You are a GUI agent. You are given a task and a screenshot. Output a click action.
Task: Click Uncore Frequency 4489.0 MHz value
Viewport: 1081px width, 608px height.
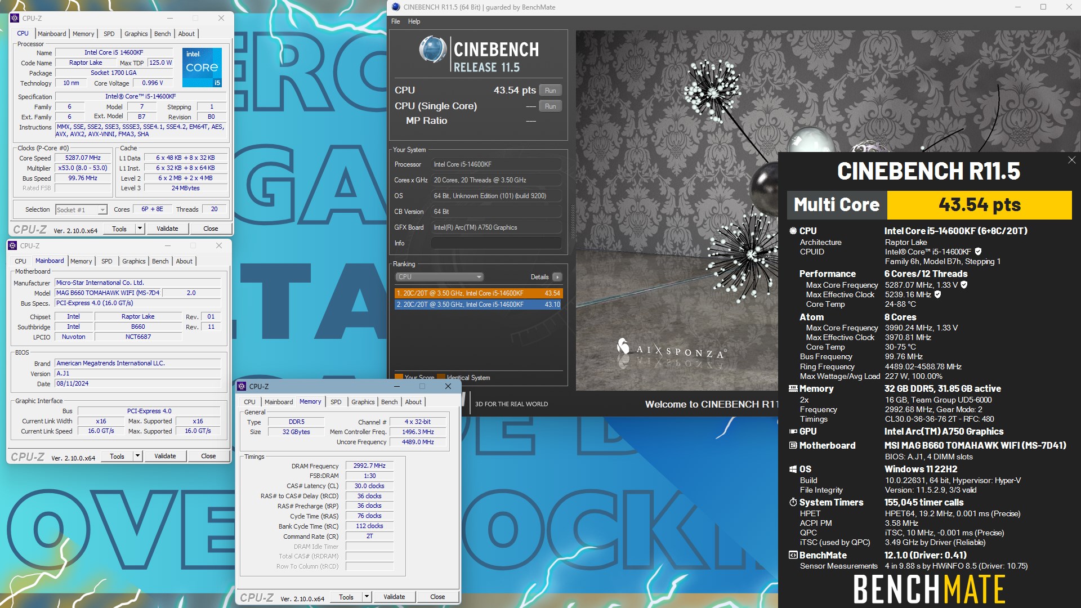click(418, 442)
